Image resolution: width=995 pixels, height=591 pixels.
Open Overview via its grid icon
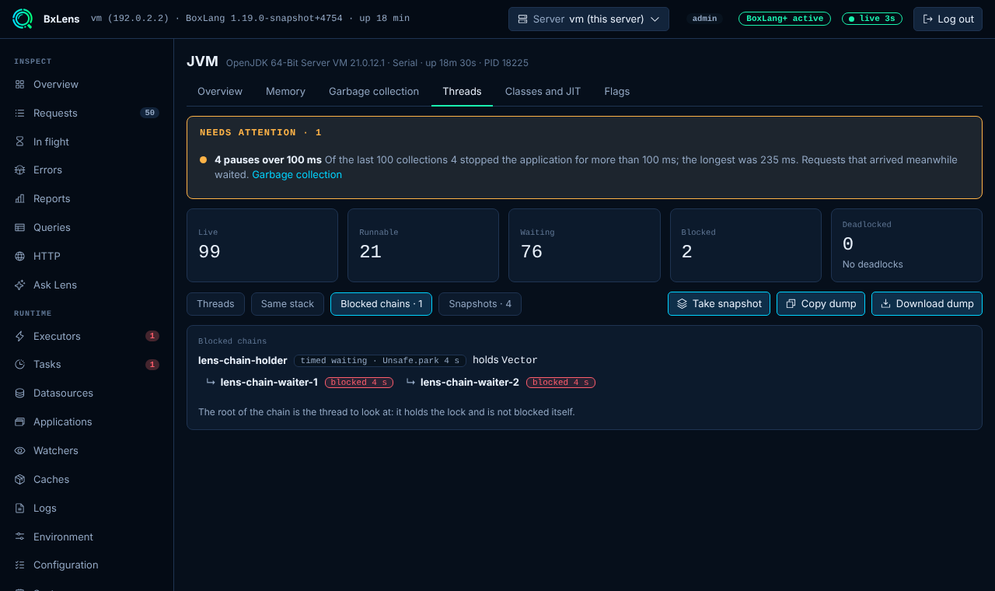20,84
